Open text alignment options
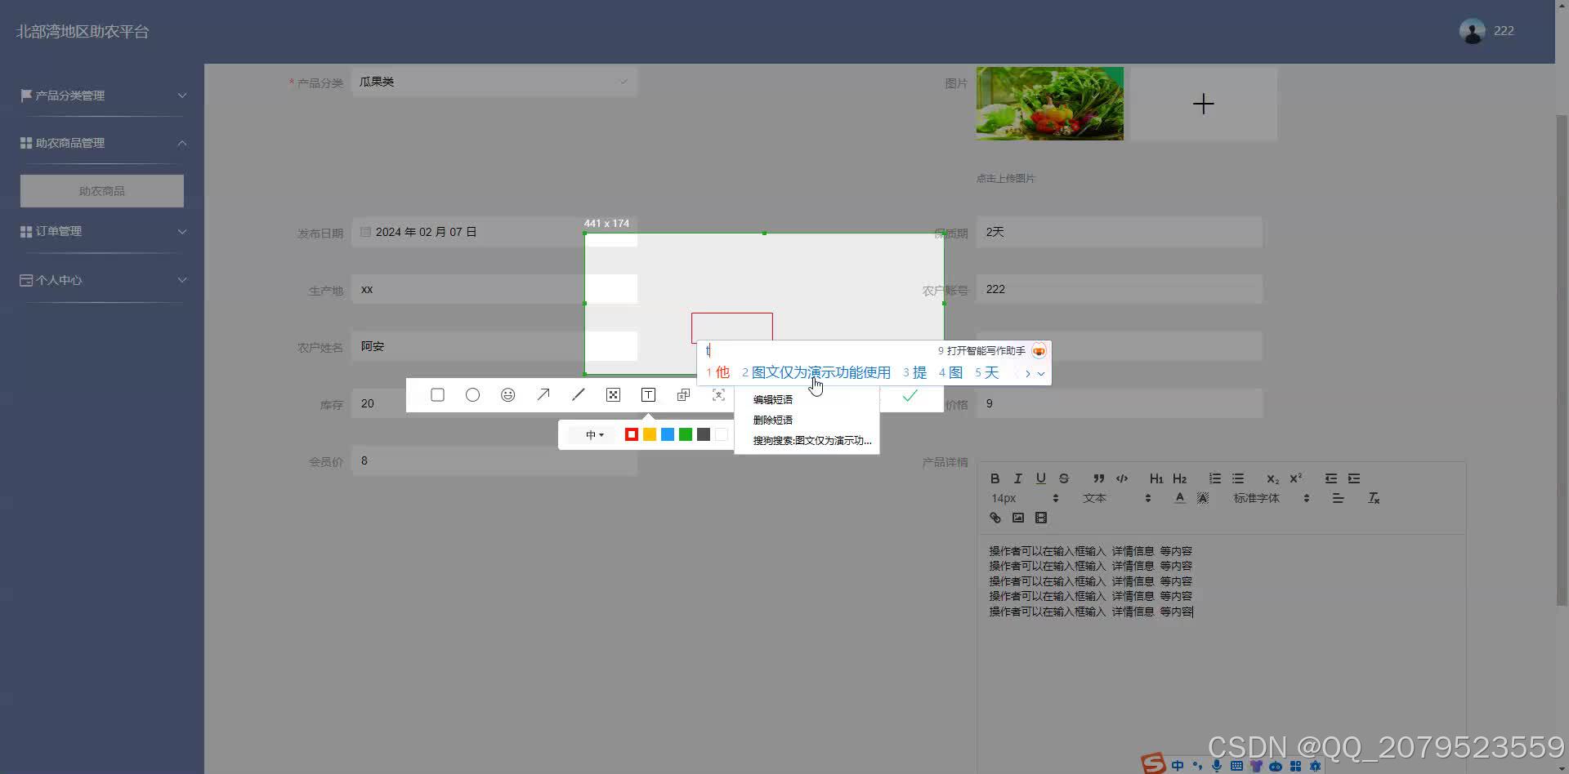Image resolution: width=1569 pixels, height=774 pixels. tap(1338, 498)
